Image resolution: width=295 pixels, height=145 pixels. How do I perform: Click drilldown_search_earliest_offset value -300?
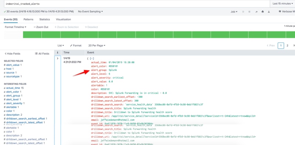[x=139, y=97]
